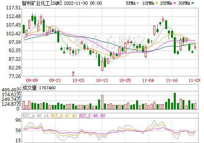Click the 107.45 price axis label
Screen dimensions: 204x143
click(13, 25)
